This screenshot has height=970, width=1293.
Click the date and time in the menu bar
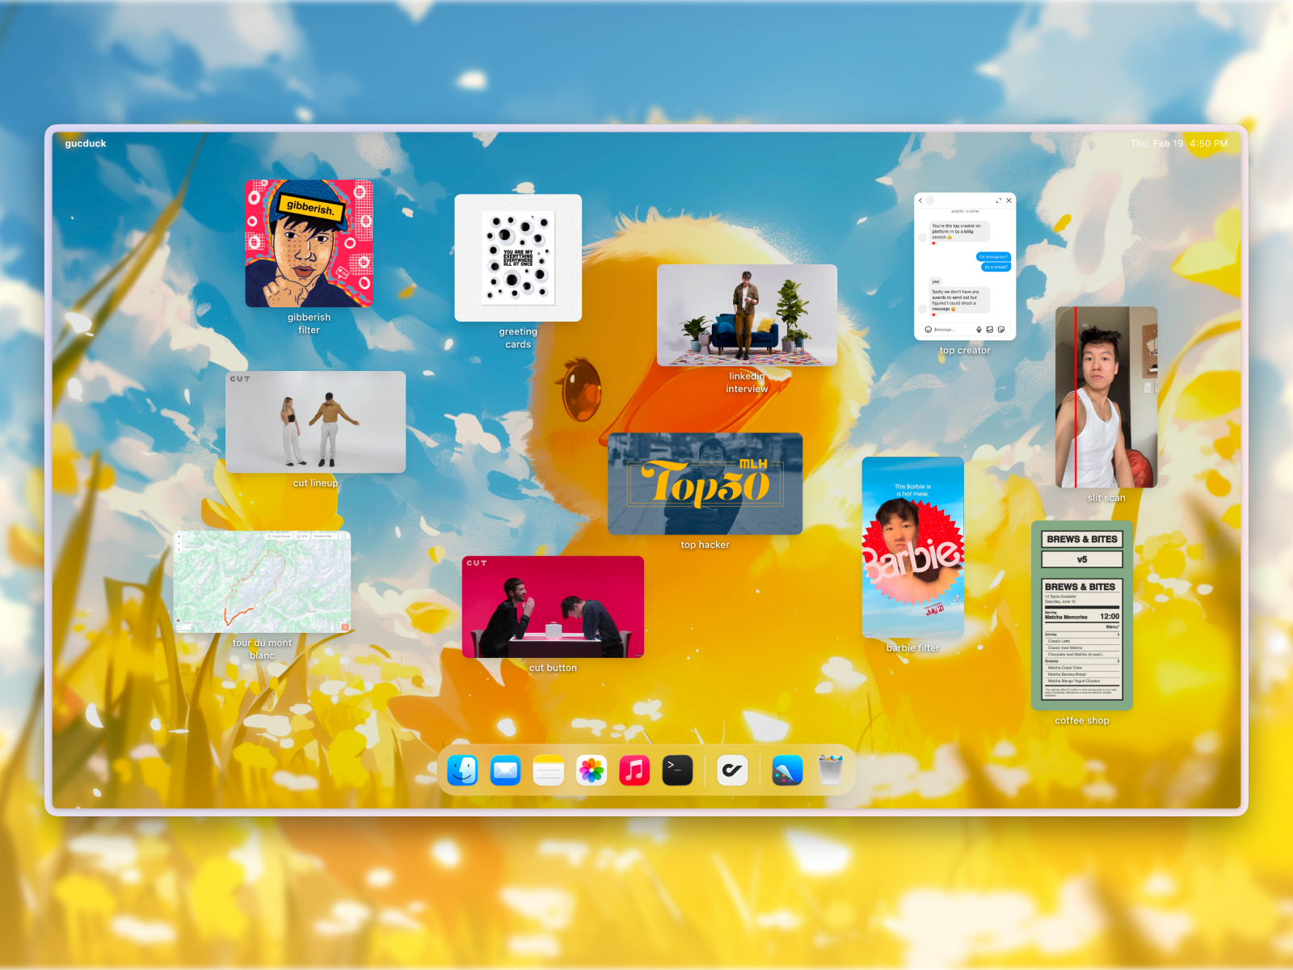point(1178,144)
